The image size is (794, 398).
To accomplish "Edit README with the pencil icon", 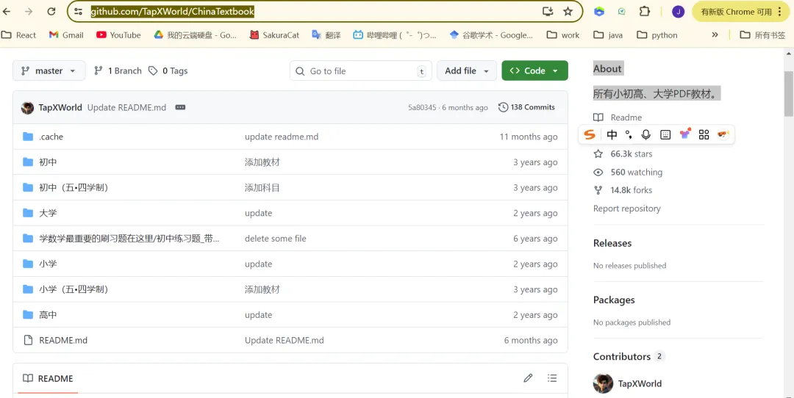I will coord(528,378).
